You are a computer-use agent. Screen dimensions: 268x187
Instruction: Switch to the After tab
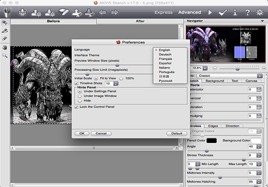140,21
